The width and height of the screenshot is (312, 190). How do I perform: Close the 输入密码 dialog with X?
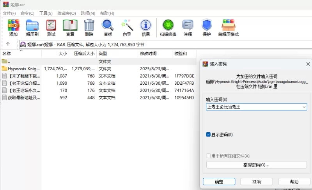point(308,64)
